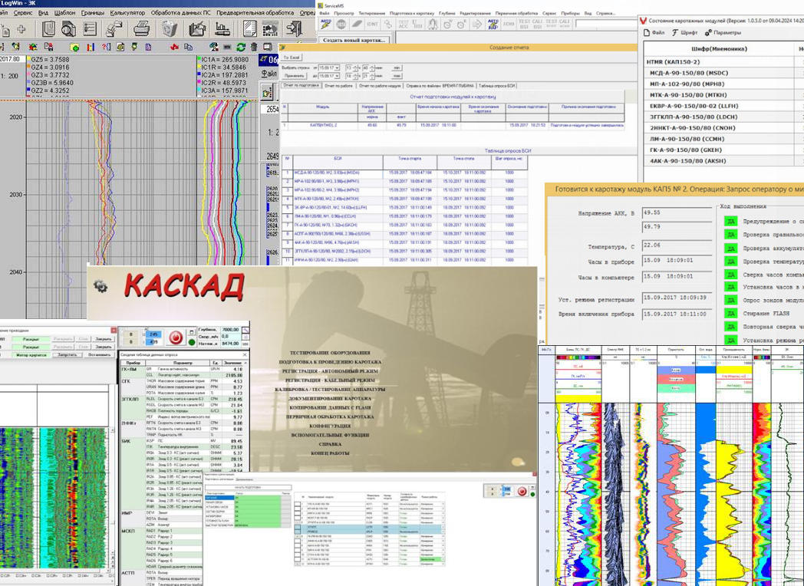Open the start date dropdown in report filter
The width and height of the screenshot is (804, 586).
[x=336, y=67]
